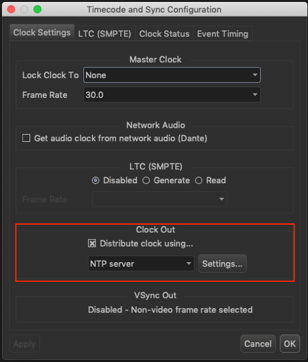308x362 pixels.
Task: Confirm with the OK button
Action: pos(290,344)
